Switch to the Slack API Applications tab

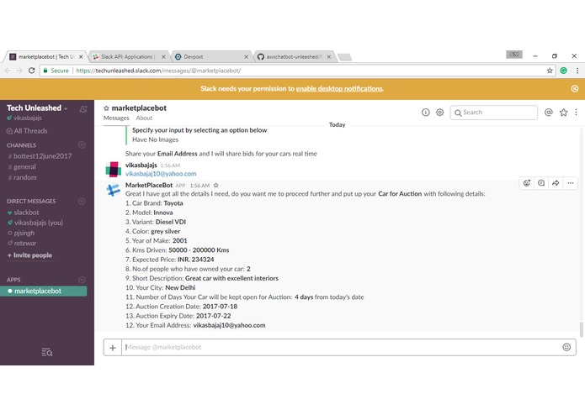tap(127, 57)
